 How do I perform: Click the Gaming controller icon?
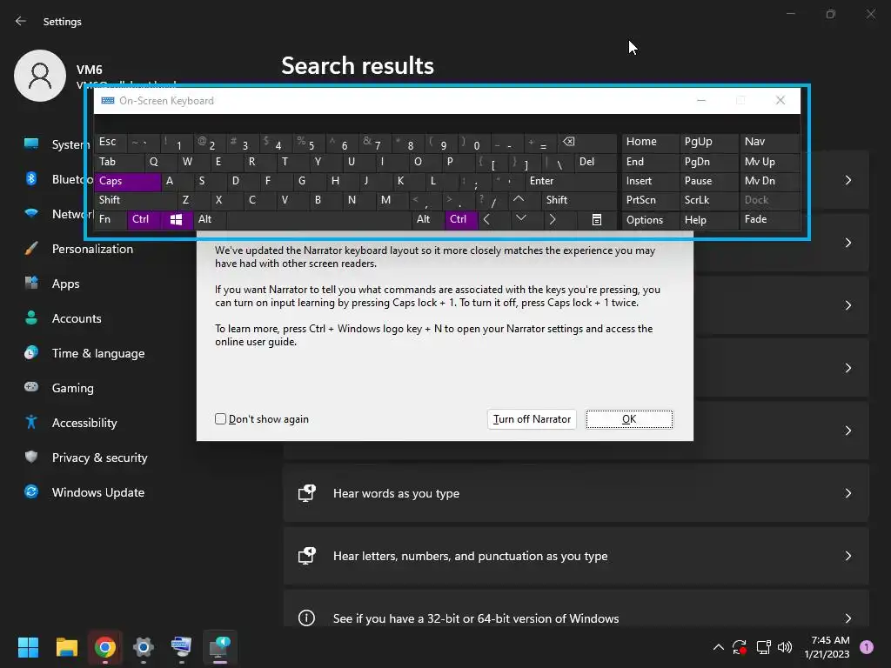31,387
